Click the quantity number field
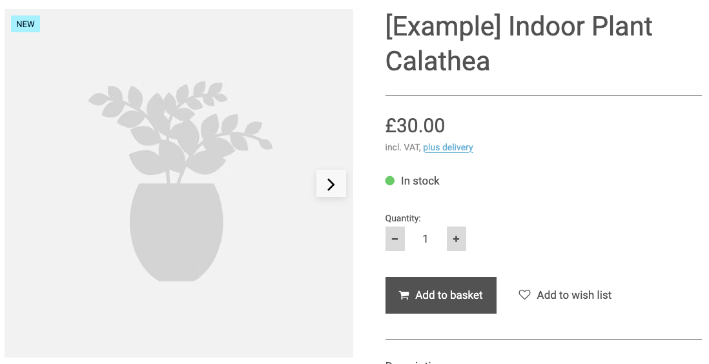The height and width of the screenshot is (364, 709). [426, 239]
